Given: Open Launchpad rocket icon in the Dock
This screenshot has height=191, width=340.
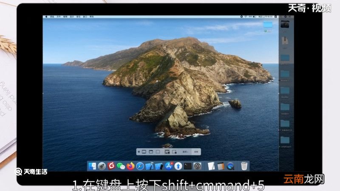Looking at the screenshot, I should click(102, 166).
